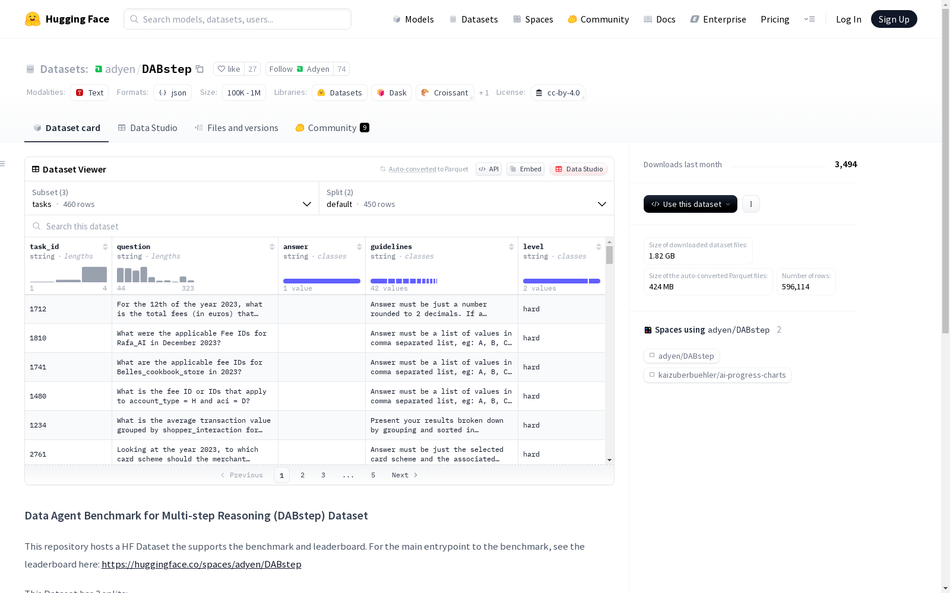950x593 pixels.
Task: Open the adyen/DABstep space
Action: click(x=682, y=356)
